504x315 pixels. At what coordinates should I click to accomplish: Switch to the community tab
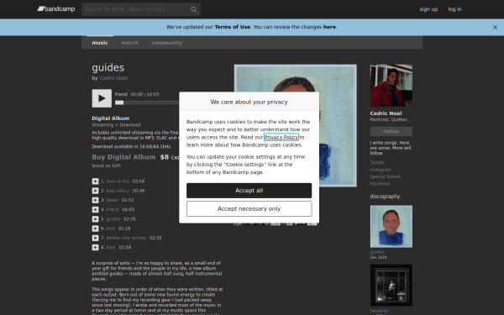pos(167,43)
